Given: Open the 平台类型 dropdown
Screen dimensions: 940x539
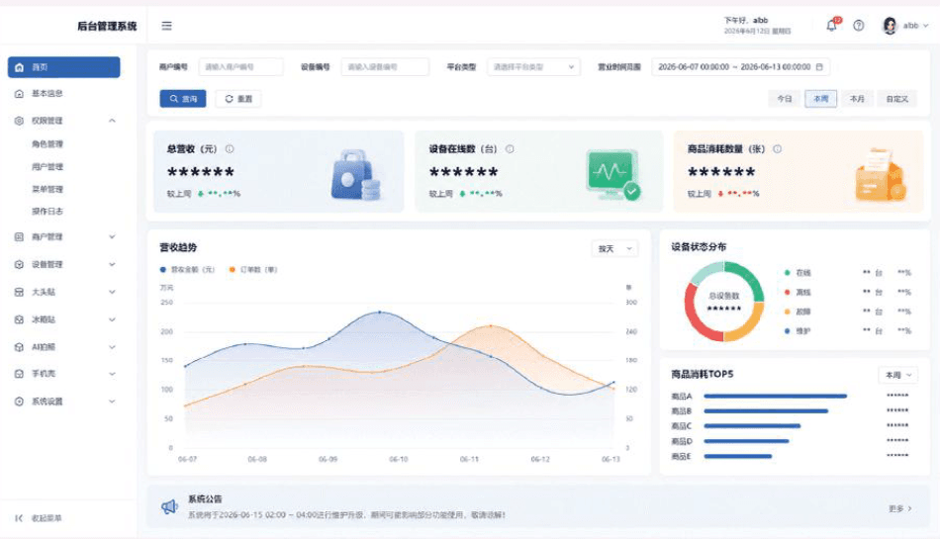Looking at the screenshot, I should pyautogui.click(x=533, y=66).
